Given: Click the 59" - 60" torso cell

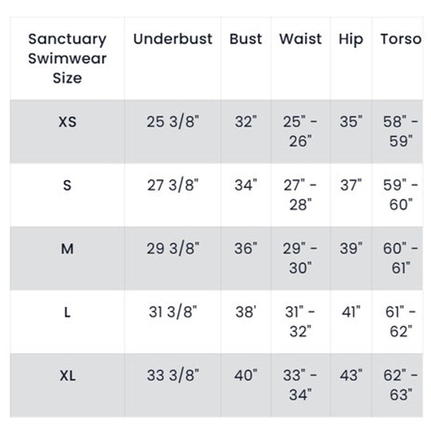Looking at the screenshot, I should [x=400, y=195].
